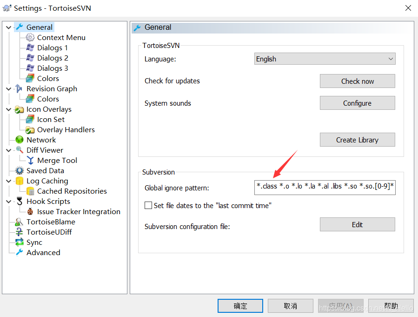
Task: Click the Overlay Handlers folder icon
Action: 30,130
